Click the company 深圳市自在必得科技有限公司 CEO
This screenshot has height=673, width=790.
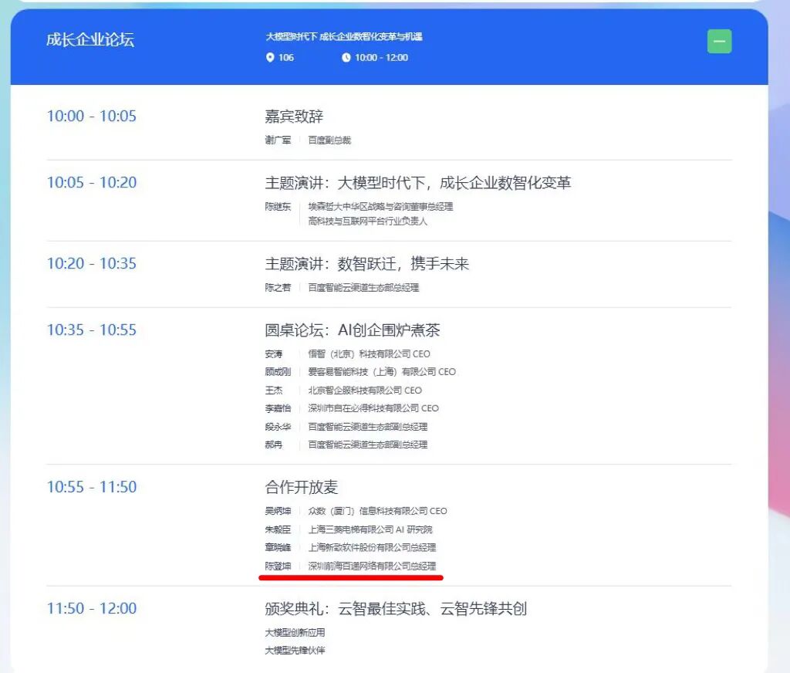pos(373,408)
